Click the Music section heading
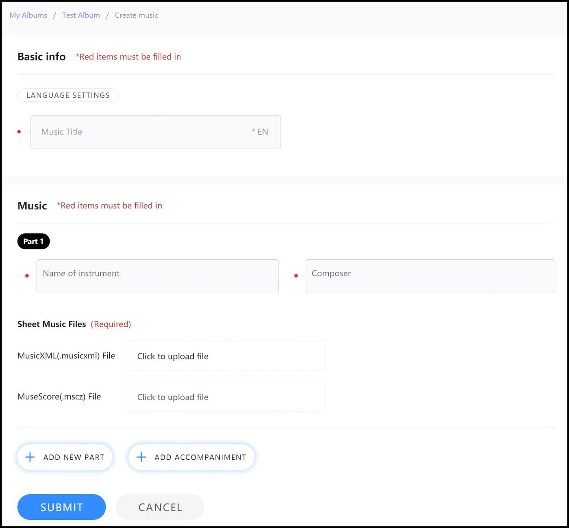Image resolution: width=569 pixels, height=528 pixels. [x=32, y=205]
